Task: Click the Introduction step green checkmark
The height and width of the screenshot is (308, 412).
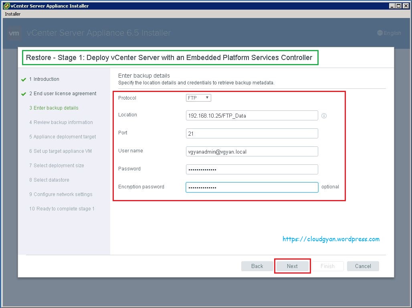Action: coord(24,80)
